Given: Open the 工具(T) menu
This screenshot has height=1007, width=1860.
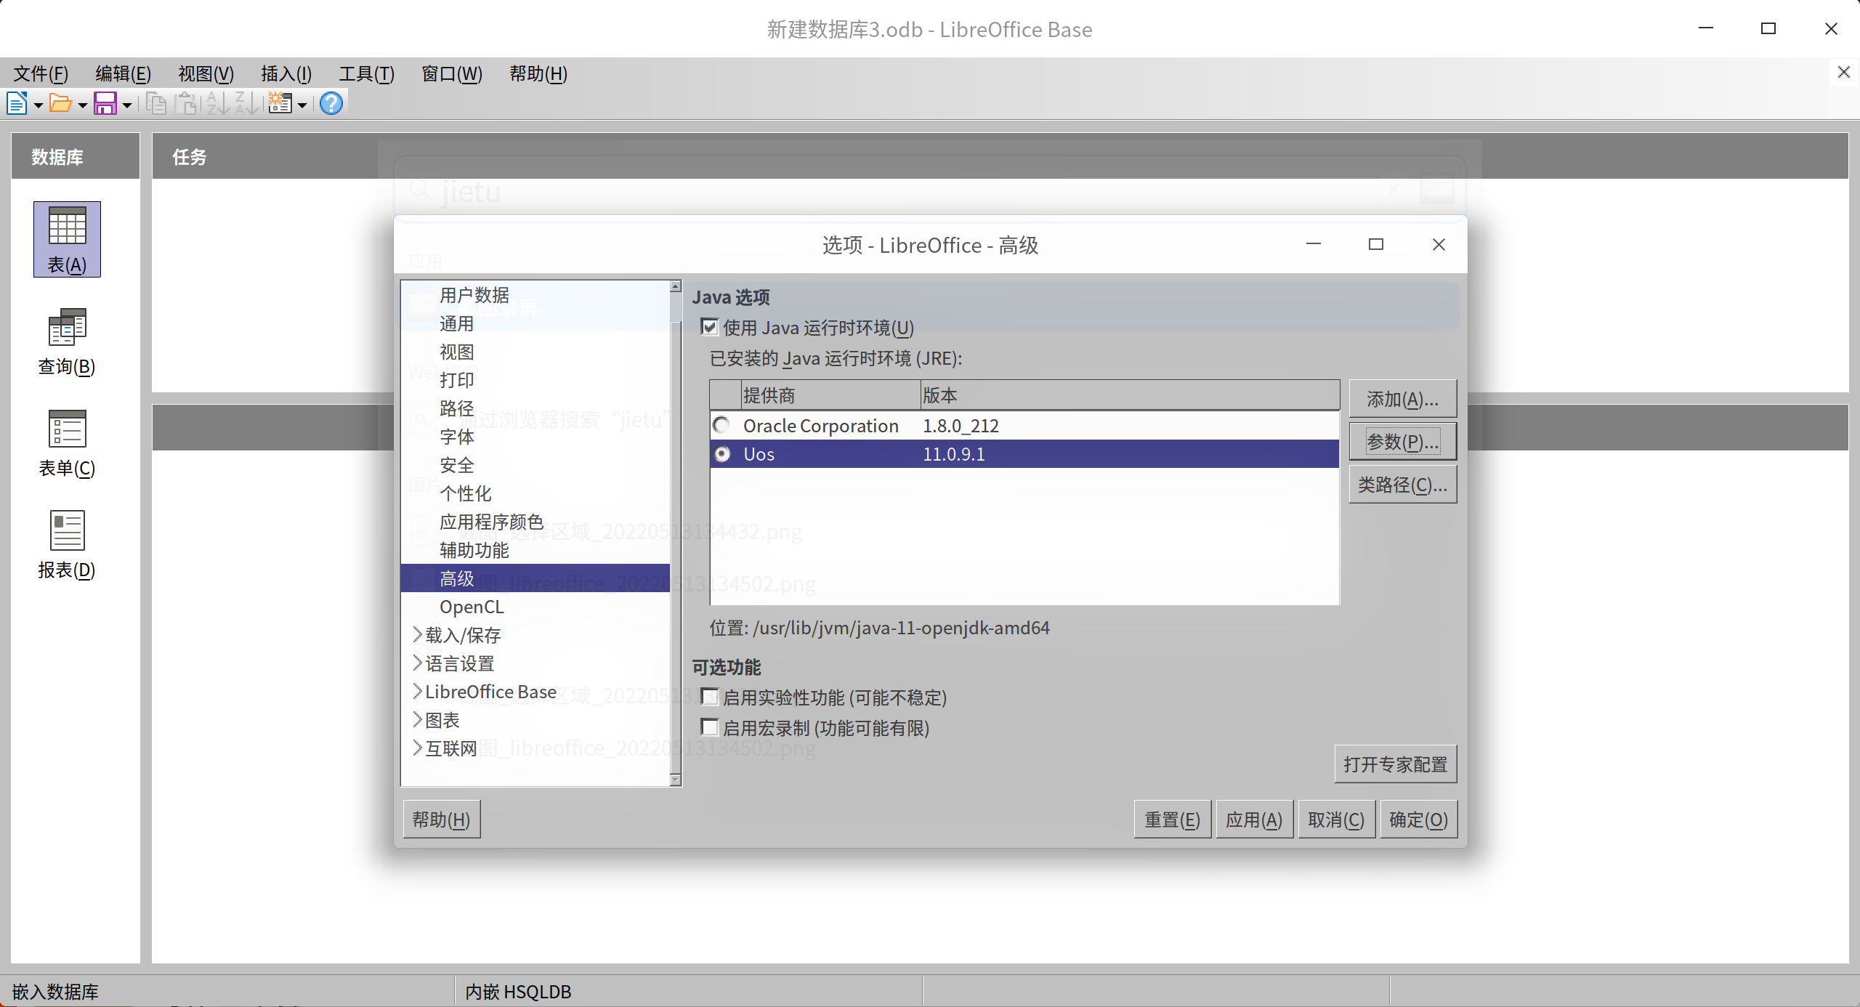Looking at the screenshot, I should [365, 73].
